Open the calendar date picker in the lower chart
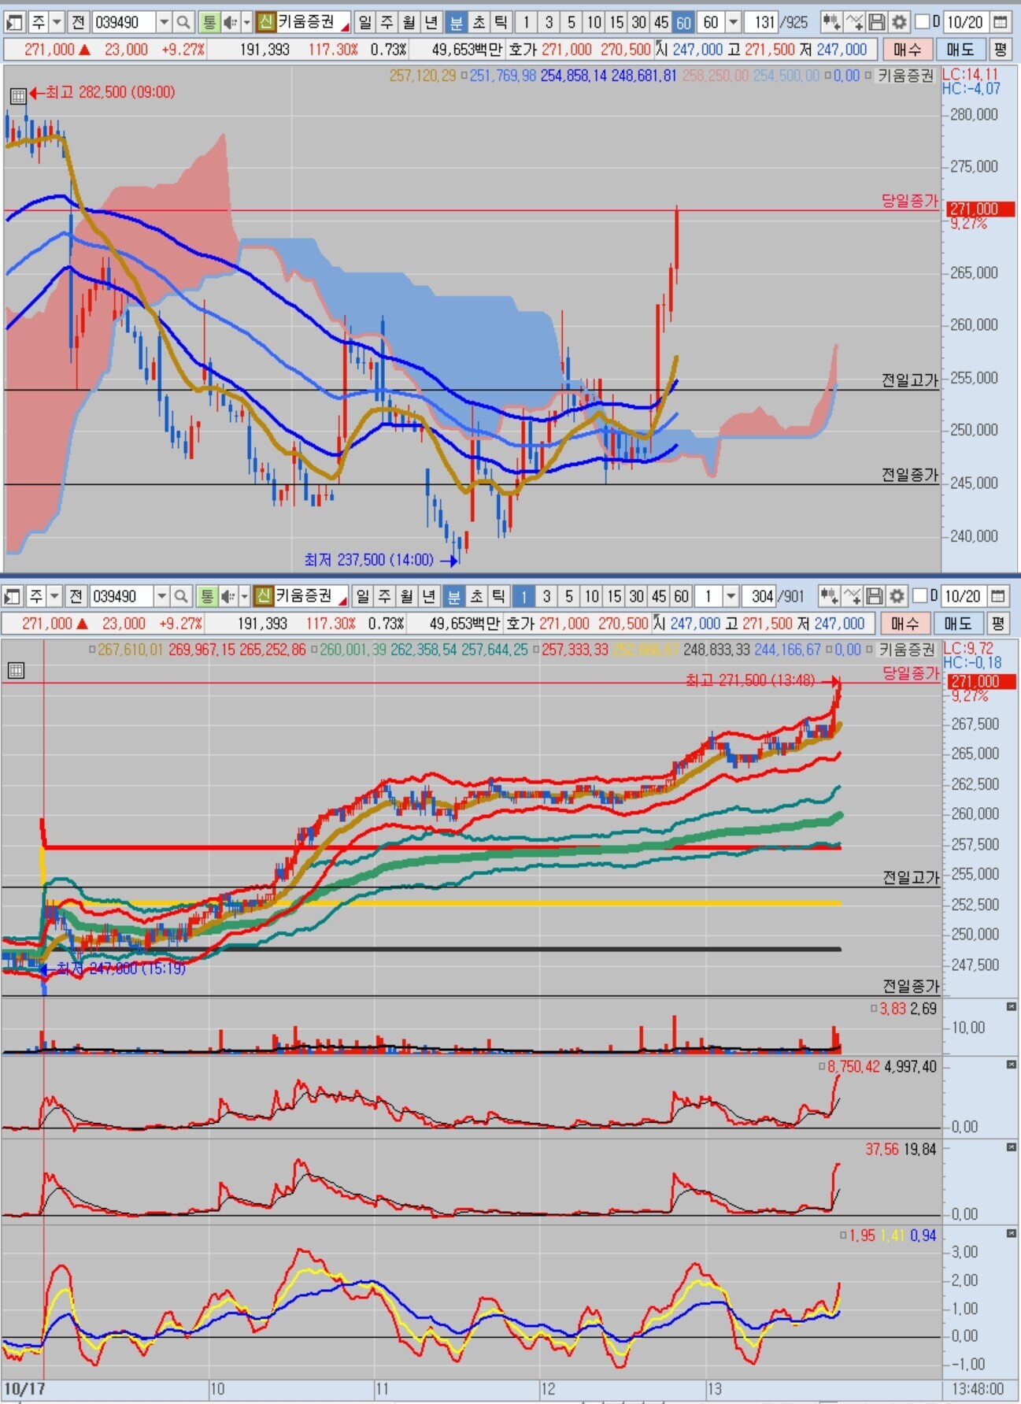The width and height of the screenshot is (1021, 1404). (998, 596)
